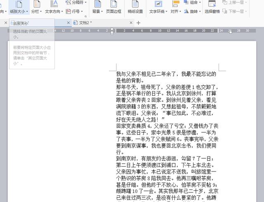Expand the 背景 background dropdown

pos(102,12)
